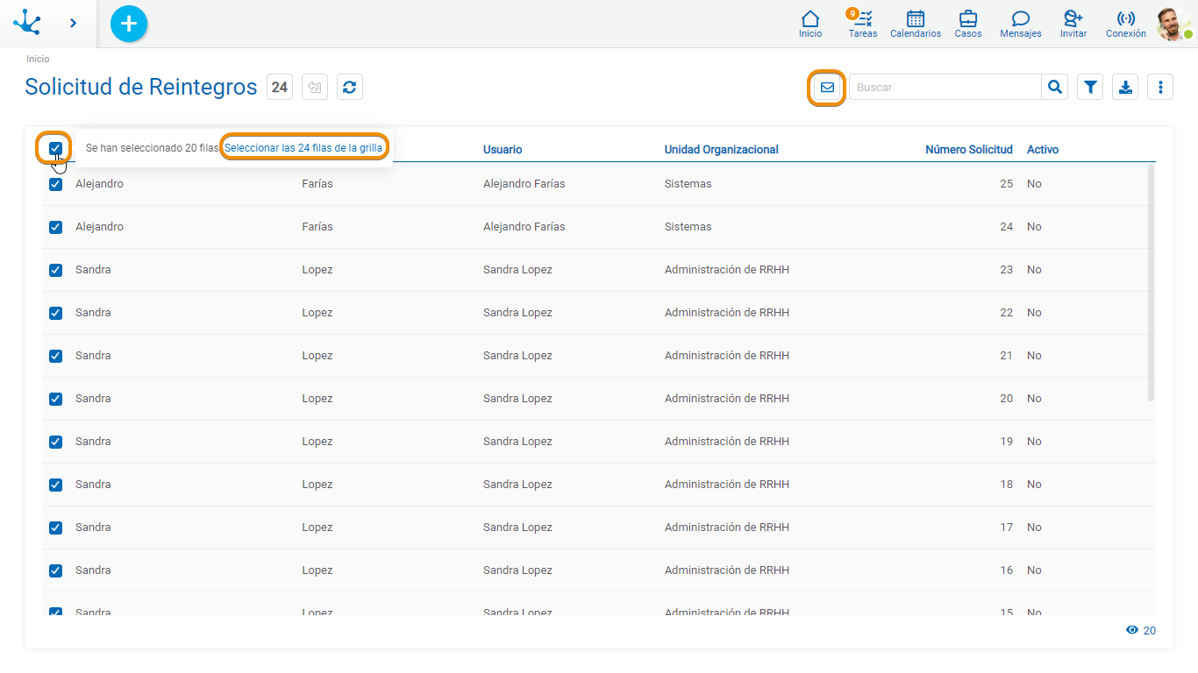Click the Deyel logo icon

tap(27, 23)
